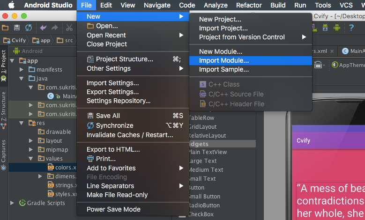
Task: Expand the dimens node
Action: point(40,176)
